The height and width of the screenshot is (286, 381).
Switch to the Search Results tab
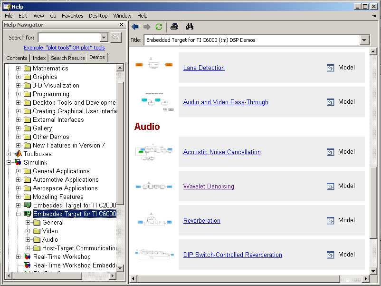point(68,58)
